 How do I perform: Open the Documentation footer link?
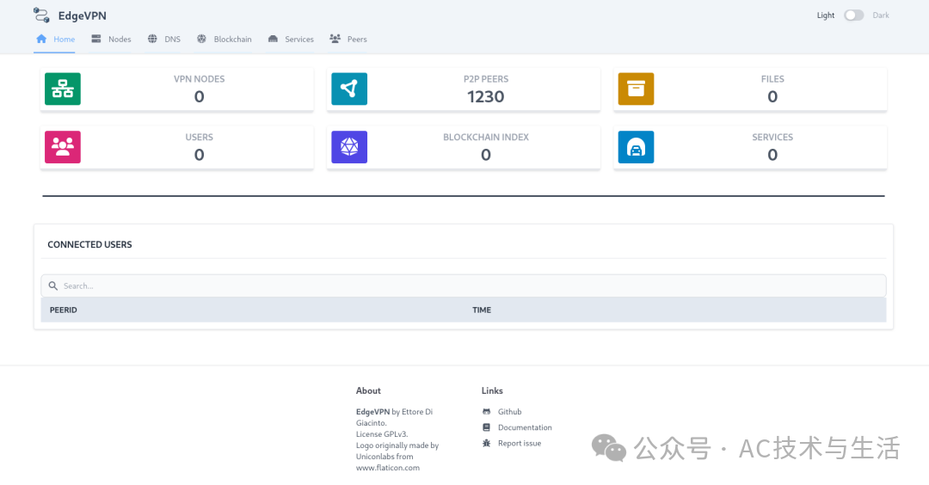(x=524, y=427)
